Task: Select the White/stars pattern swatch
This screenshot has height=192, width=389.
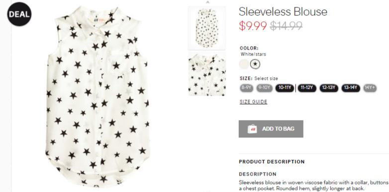Action: (x=255, y=64)
